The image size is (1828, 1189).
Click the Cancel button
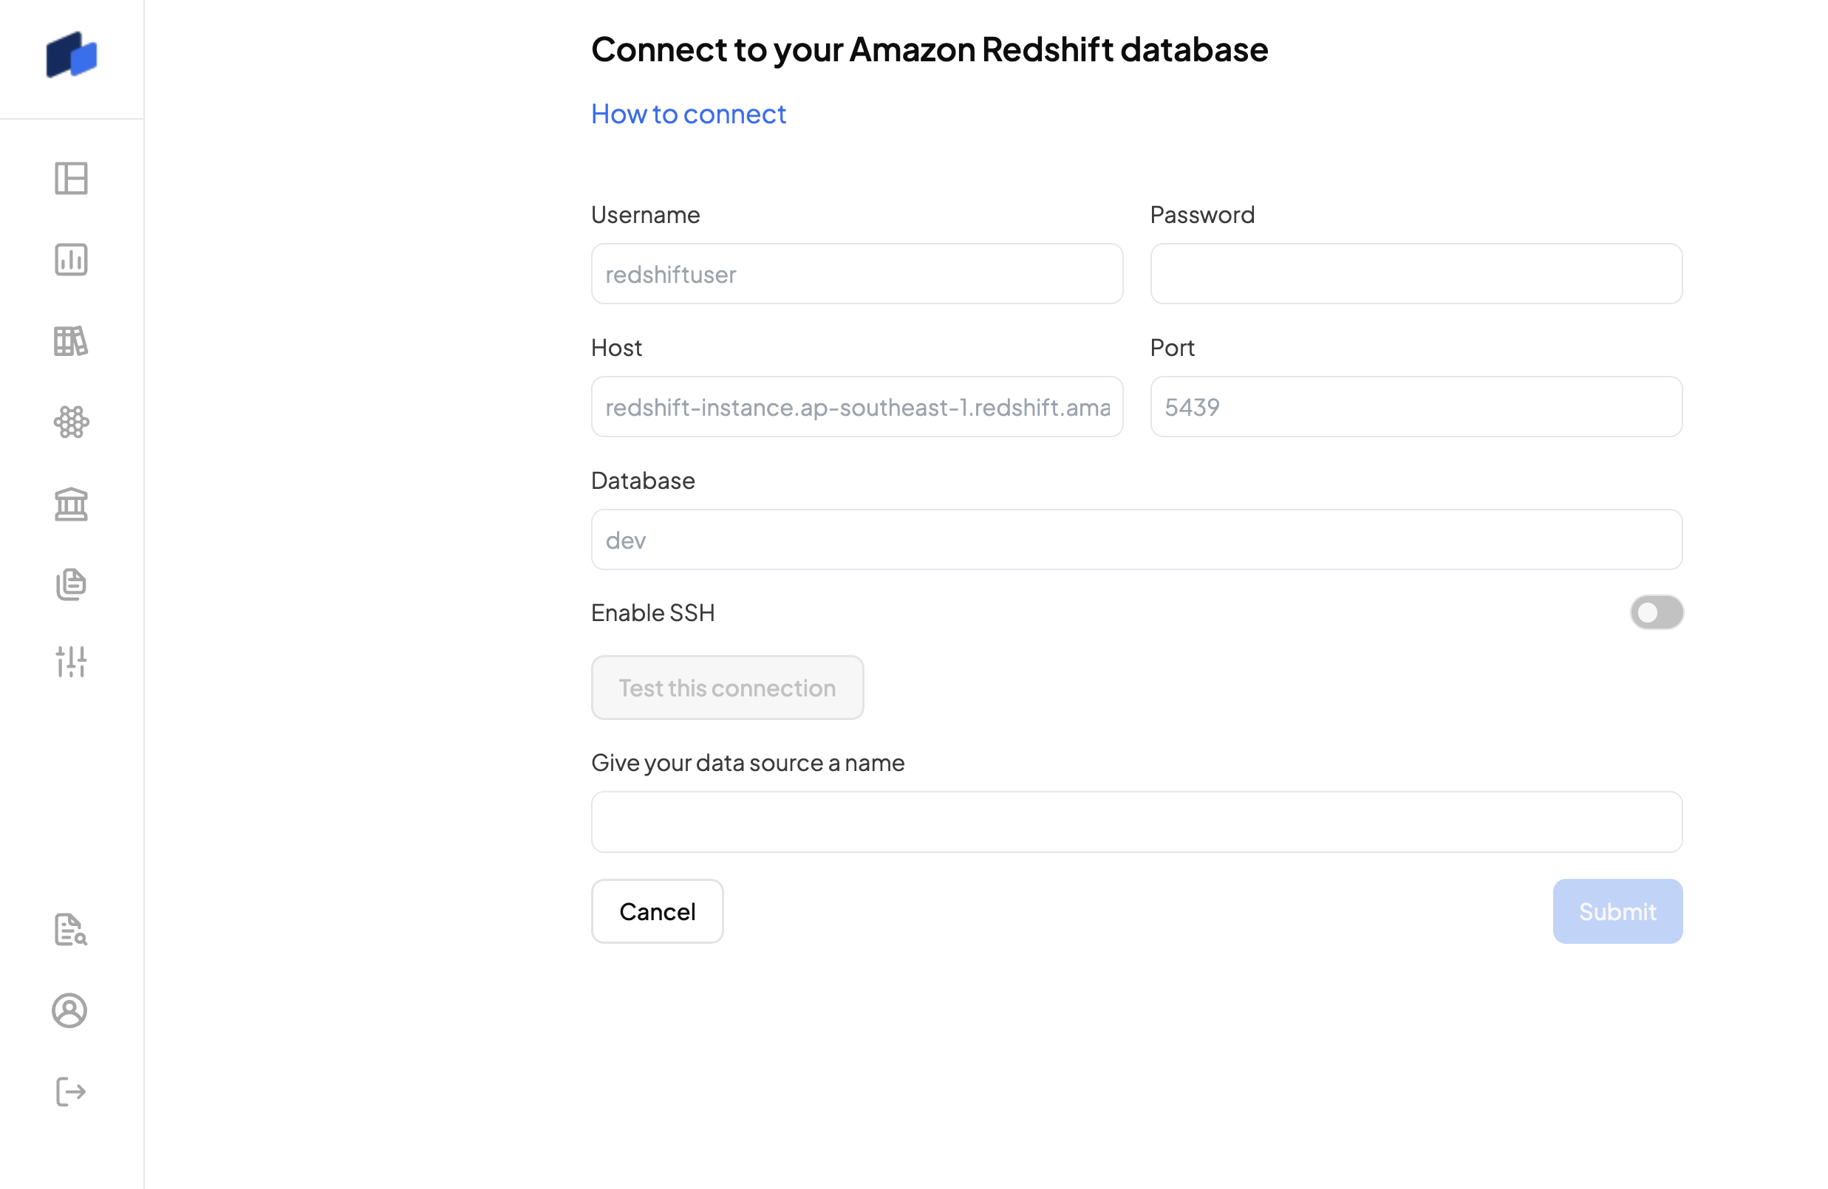point(658,912)
